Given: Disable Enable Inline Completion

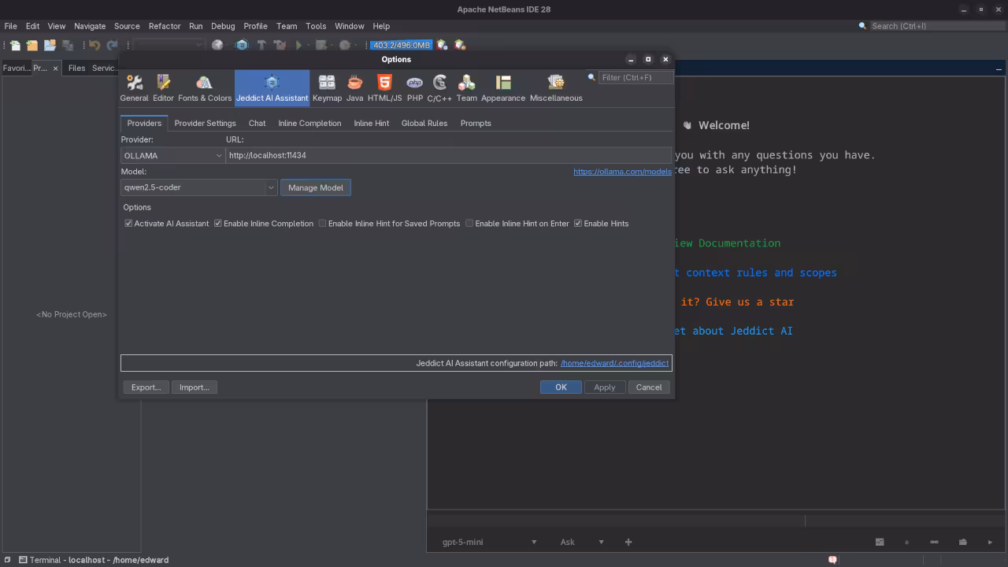Looking at the screenshot, I should point(218,223).
